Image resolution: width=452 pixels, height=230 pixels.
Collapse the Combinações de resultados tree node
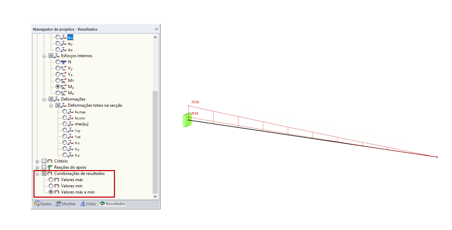tap(37, 174)
